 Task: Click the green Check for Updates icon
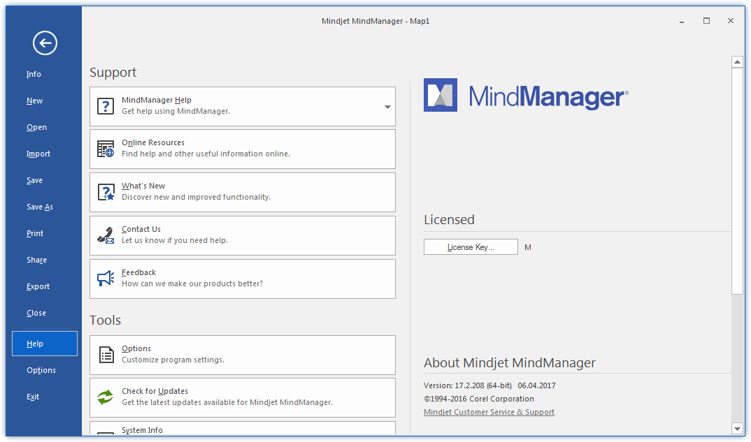pyautogui.click(x=106, y=397)
